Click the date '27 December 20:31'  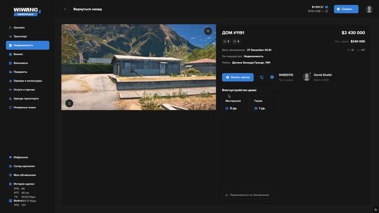pyautogui.click(x=259, y=50)
